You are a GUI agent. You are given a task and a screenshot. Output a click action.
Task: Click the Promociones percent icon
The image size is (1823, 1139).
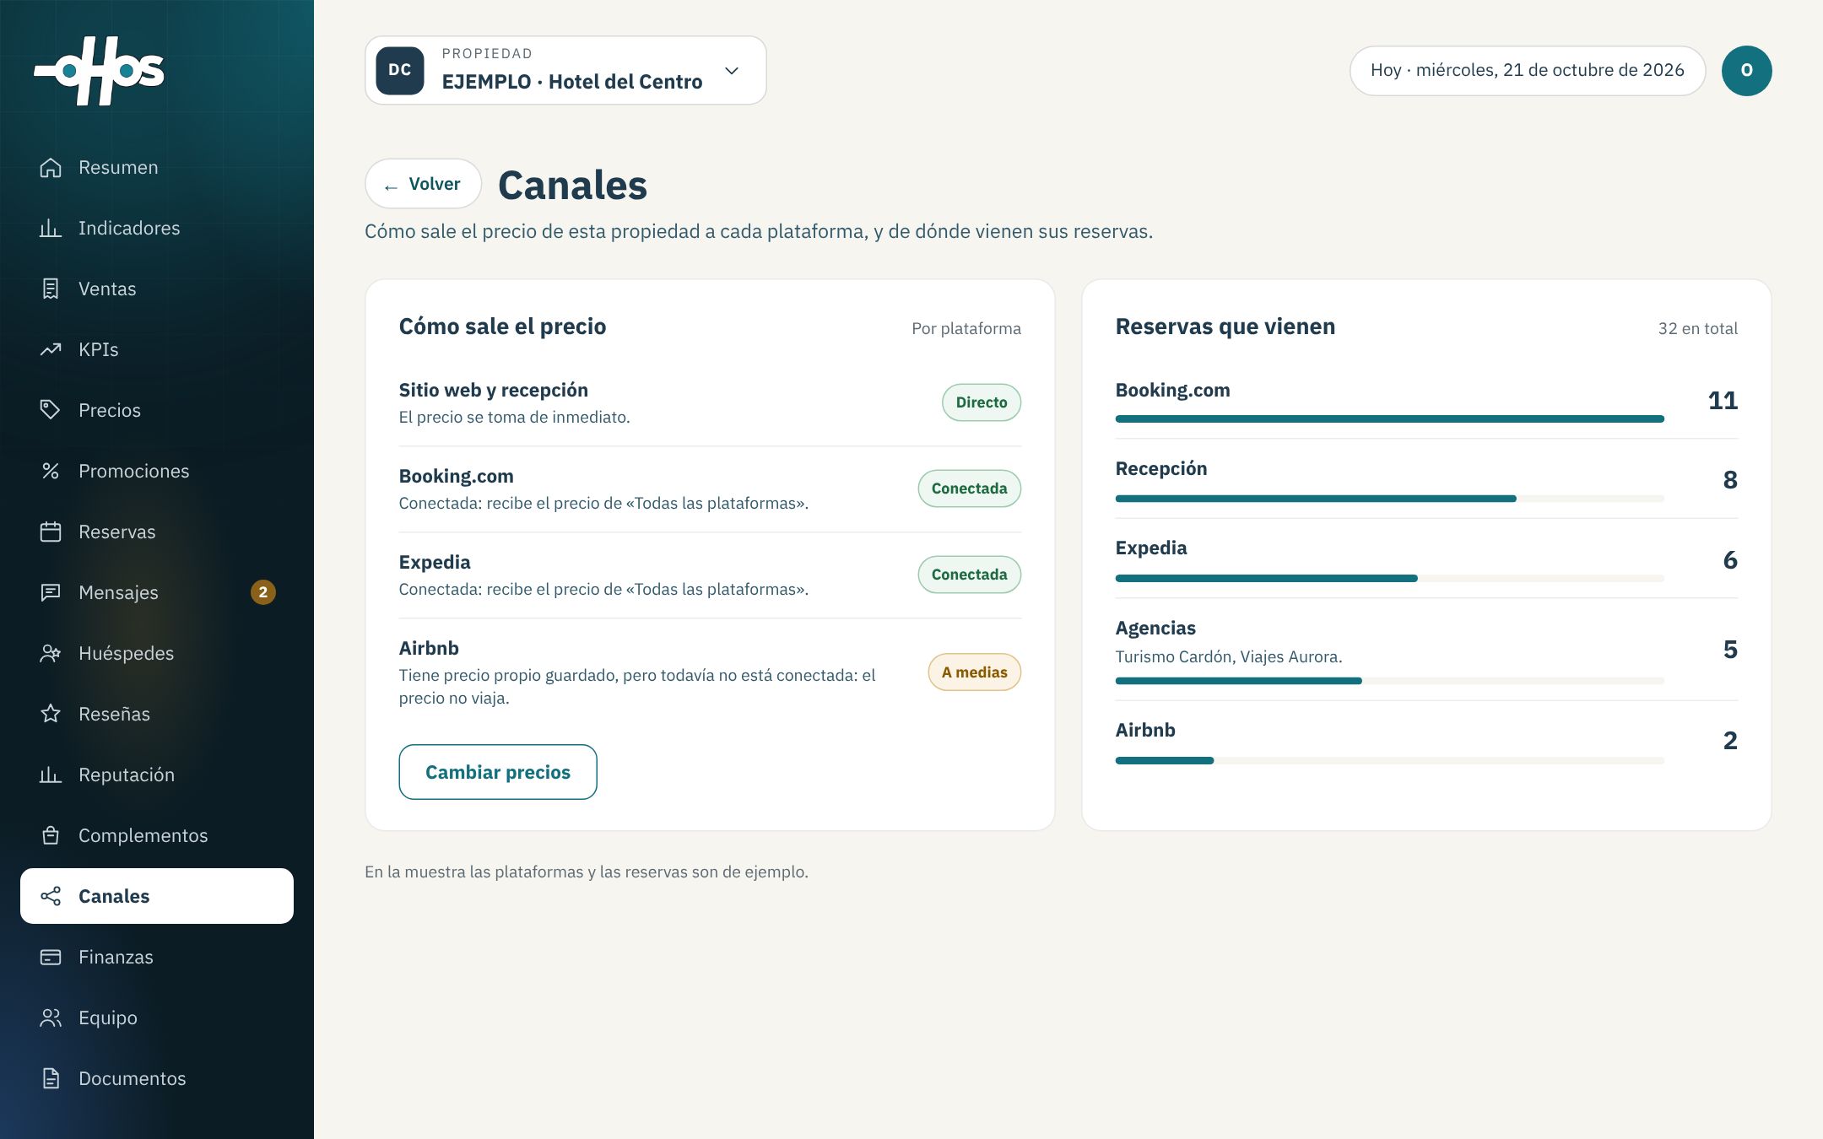(x=51, y=471)
